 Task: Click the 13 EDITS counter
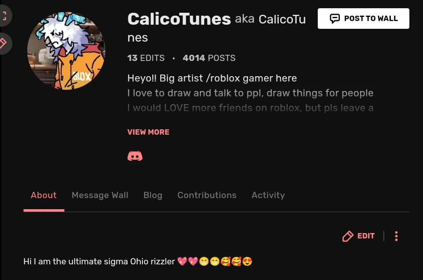point(146,58)
